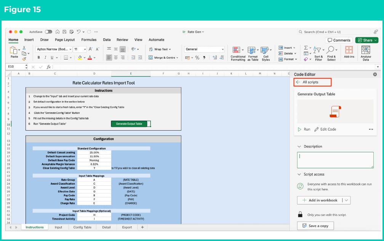Click the Format Painter brush icon

click(24, 59)
